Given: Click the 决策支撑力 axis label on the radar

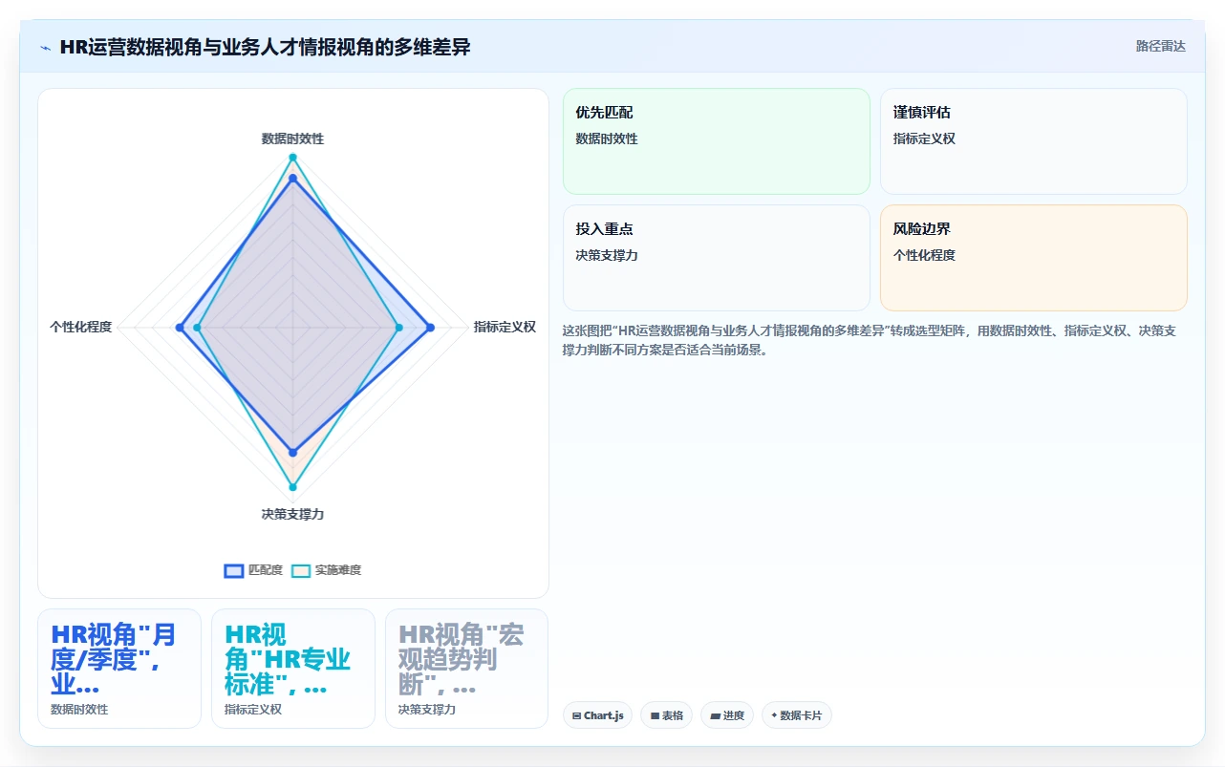Looking at the screenshot, I should tap(292, 514).
